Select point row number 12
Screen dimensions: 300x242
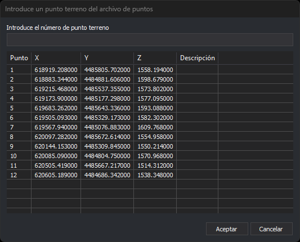pos(150,175)
